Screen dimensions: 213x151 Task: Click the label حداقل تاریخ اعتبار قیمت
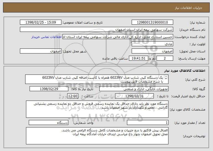click(x=188, y=96)
